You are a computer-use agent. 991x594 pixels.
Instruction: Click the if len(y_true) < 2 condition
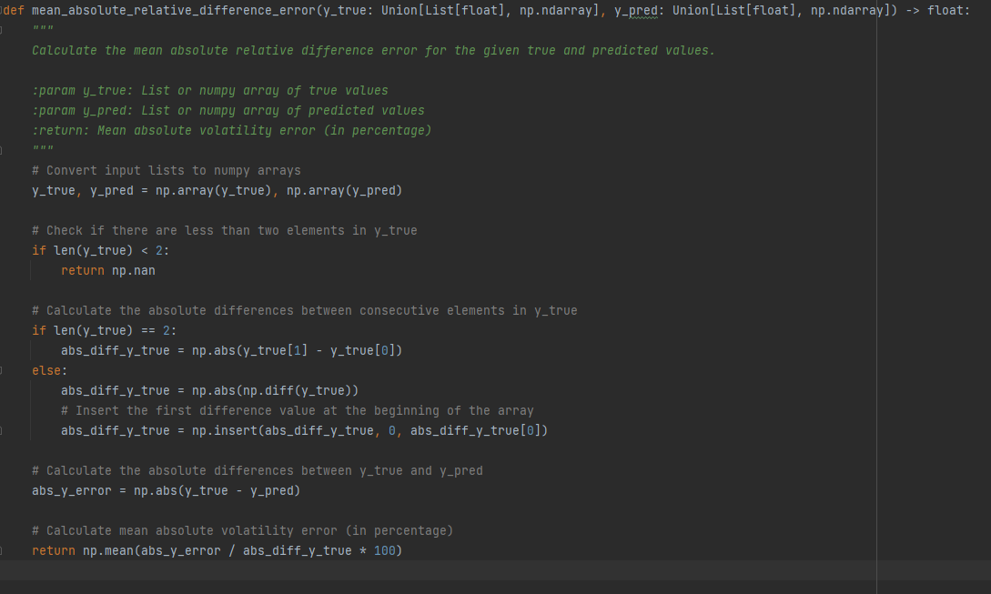coord(102,250)
